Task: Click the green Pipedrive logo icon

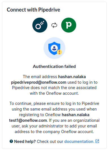Action: pos(69,25)
